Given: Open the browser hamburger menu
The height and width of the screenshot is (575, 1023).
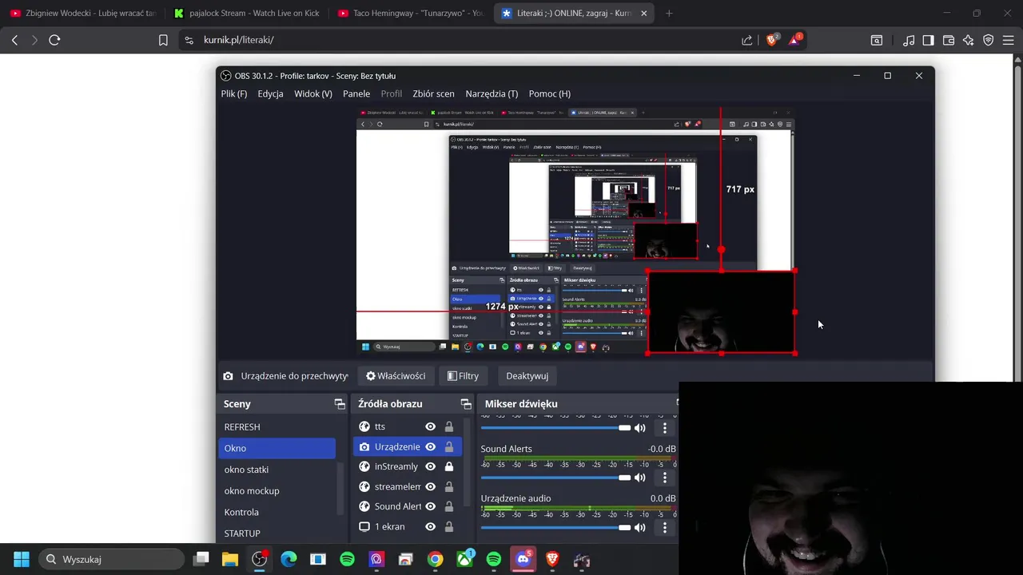Looking at the screenshot, I should tap(1009, 40).
